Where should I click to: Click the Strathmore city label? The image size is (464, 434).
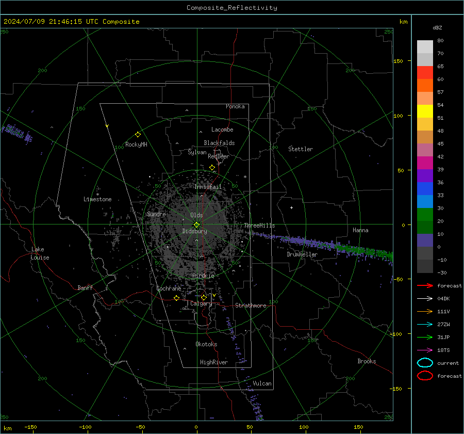pyautogui.click(x=251, y=306)
